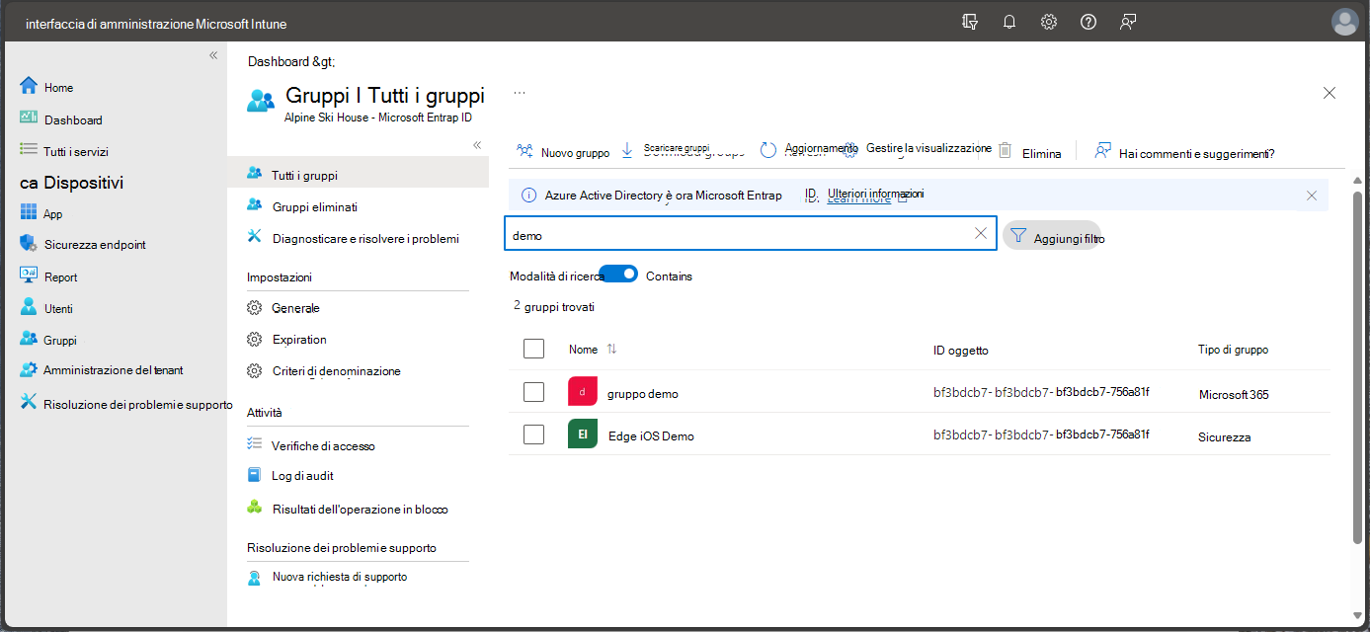
Task: Focus the group search field
Action: pos(751,234)
